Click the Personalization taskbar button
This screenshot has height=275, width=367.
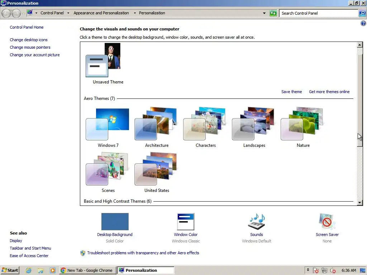coord(146,270)
